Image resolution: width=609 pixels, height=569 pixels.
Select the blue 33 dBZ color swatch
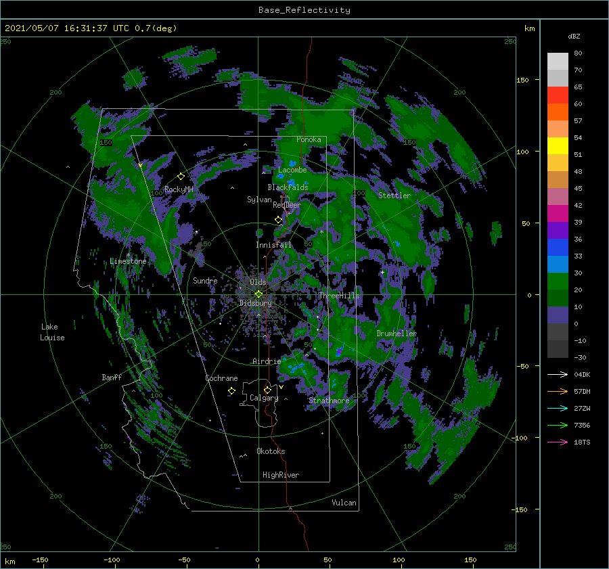click(558, 248)
